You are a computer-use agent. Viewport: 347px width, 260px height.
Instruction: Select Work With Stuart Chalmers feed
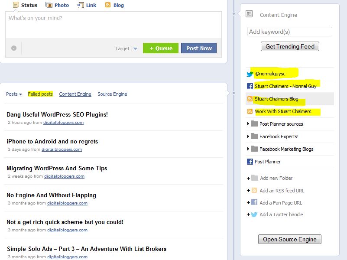point(283,111)
